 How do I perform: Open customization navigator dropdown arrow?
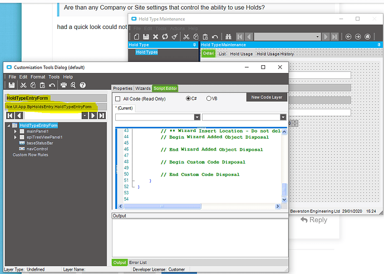(85, 115)
